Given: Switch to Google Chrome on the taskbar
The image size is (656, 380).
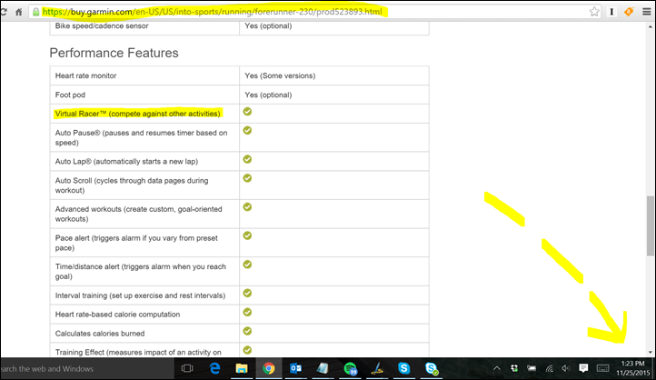Looking at the screenshot, I should tap(269, 369).
